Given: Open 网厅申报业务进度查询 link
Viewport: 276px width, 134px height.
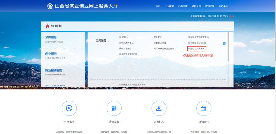Looking at the screenshot, I should [164, 48].
